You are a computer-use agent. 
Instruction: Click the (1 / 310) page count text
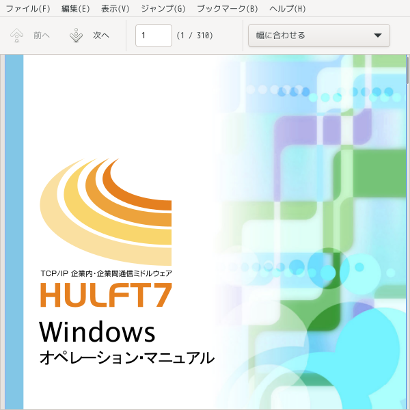point(195,36)
